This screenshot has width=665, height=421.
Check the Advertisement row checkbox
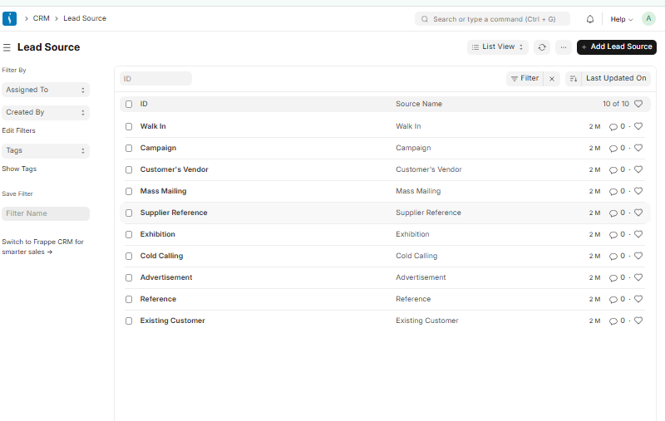[x=129, y=278]
